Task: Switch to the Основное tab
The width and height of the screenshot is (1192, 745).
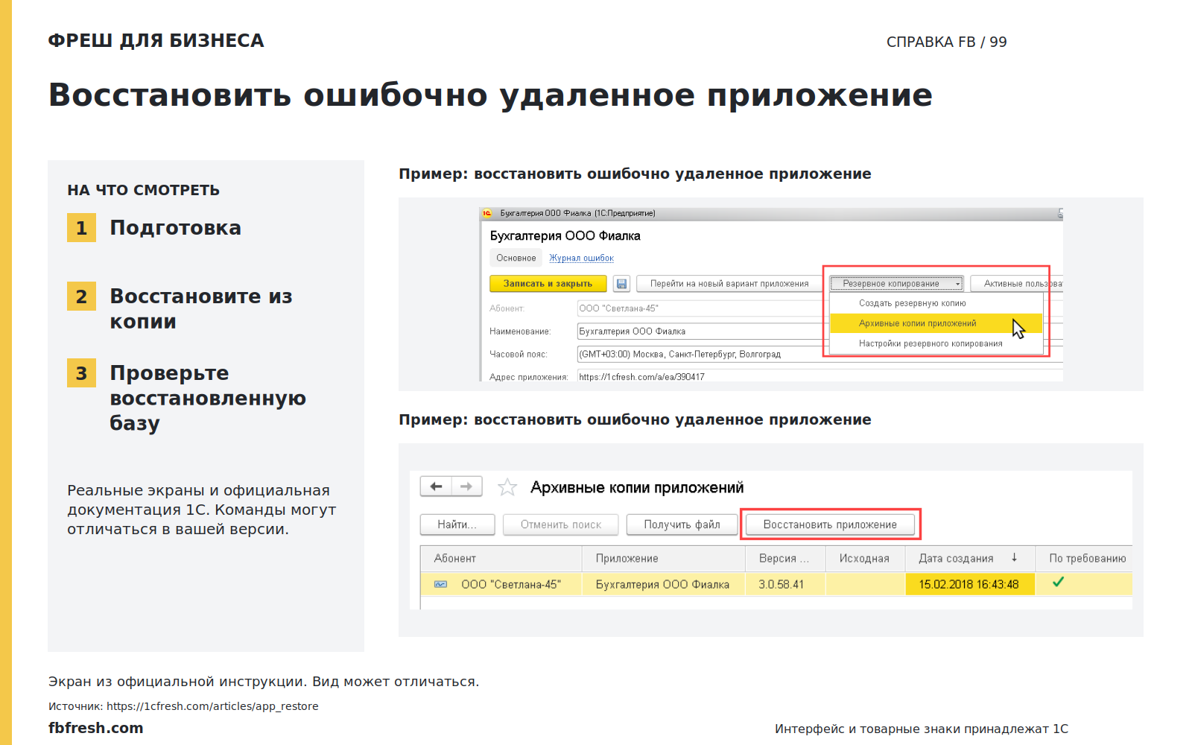Action: 516,258
